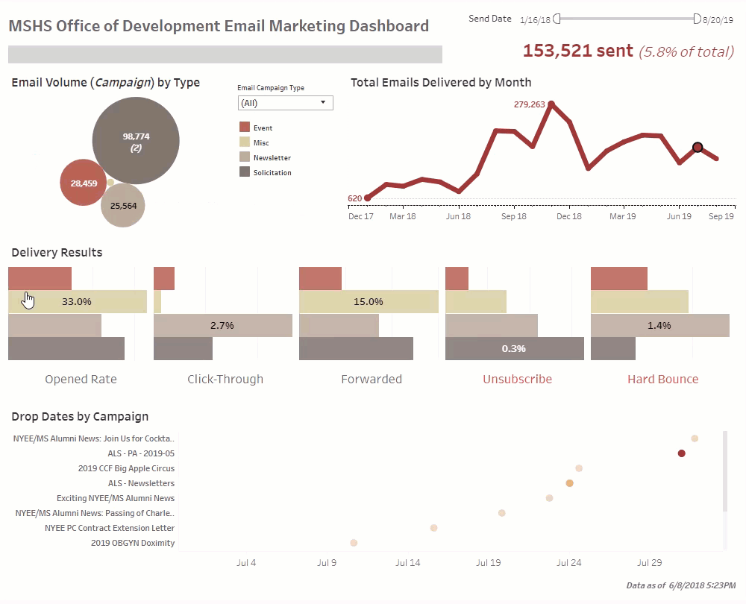The height and width of the screenshot is (604, 746).
Task: Click the circled highlighted point on the delivery line
Action: (x=696, y=148)
